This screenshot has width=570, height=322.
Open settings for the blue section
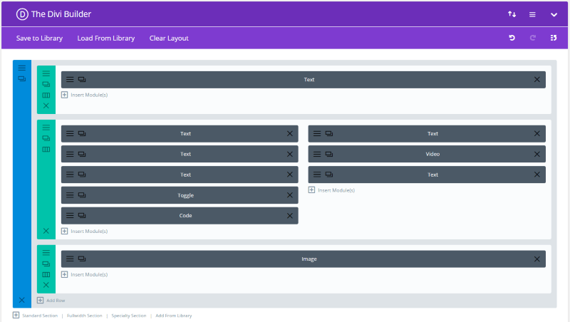(21, 68)
